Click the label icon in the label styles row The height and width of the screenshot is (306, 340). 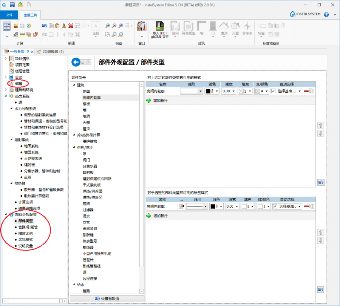pyautogui.click(x=181, y=206)
